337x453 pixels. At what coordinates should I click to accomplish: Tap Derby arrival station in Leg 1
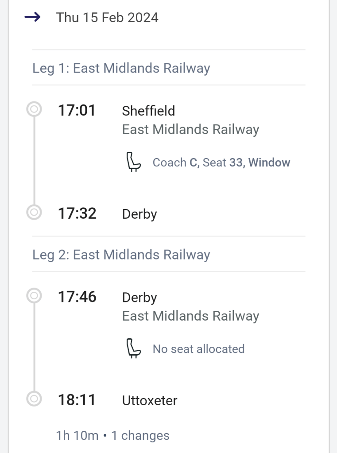tap(139, 214)
